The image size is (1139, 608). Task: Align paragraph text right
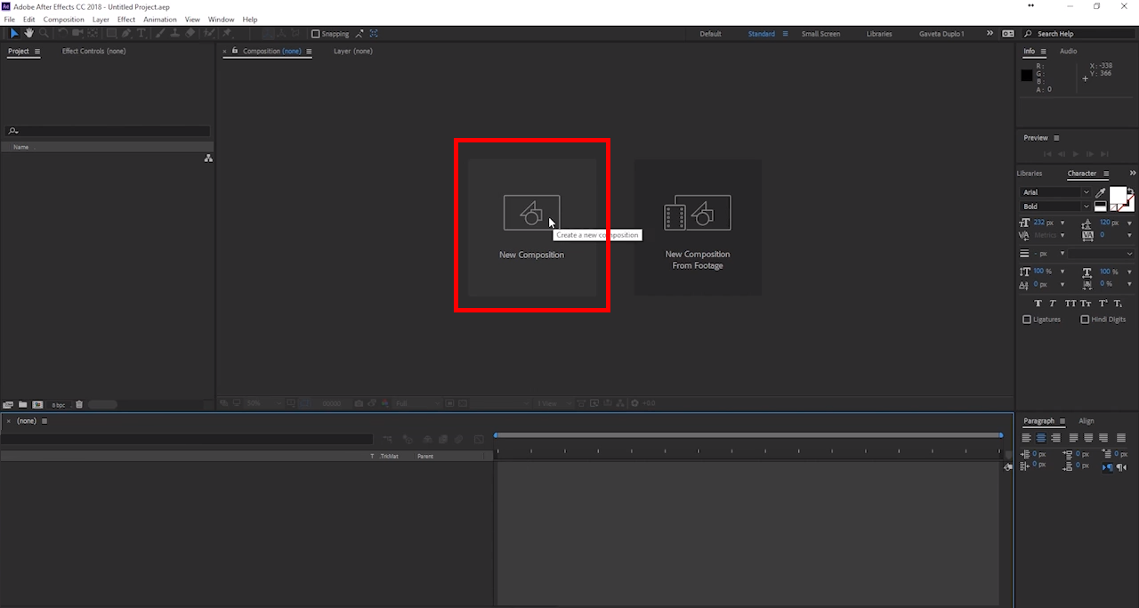1055,438
